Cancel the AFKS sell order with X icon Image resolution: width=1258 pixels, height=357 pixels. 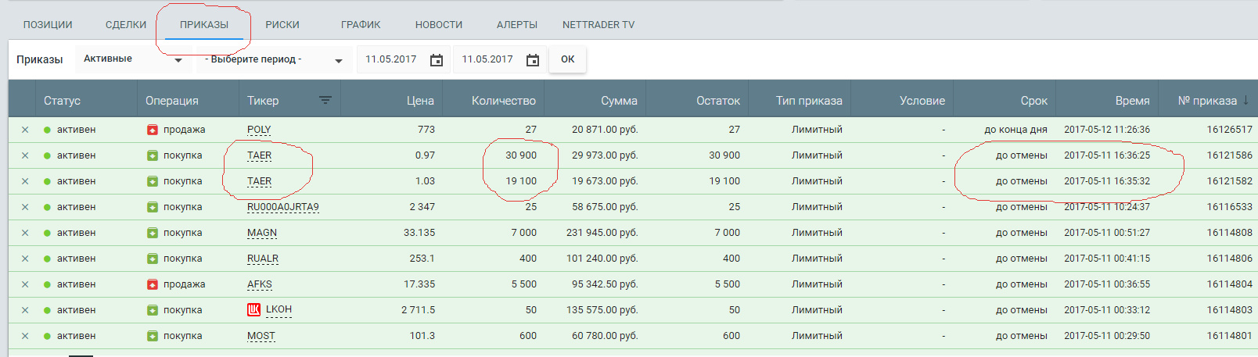[x=25, y=284]
